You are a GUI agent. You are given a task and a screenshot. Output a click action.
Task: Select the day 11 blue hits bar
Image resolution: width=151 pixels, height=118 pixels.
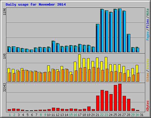54,47
